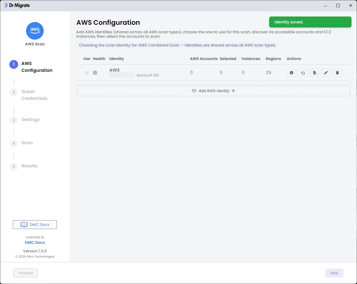Maximize the Dr Migrate window

point(338,6)
